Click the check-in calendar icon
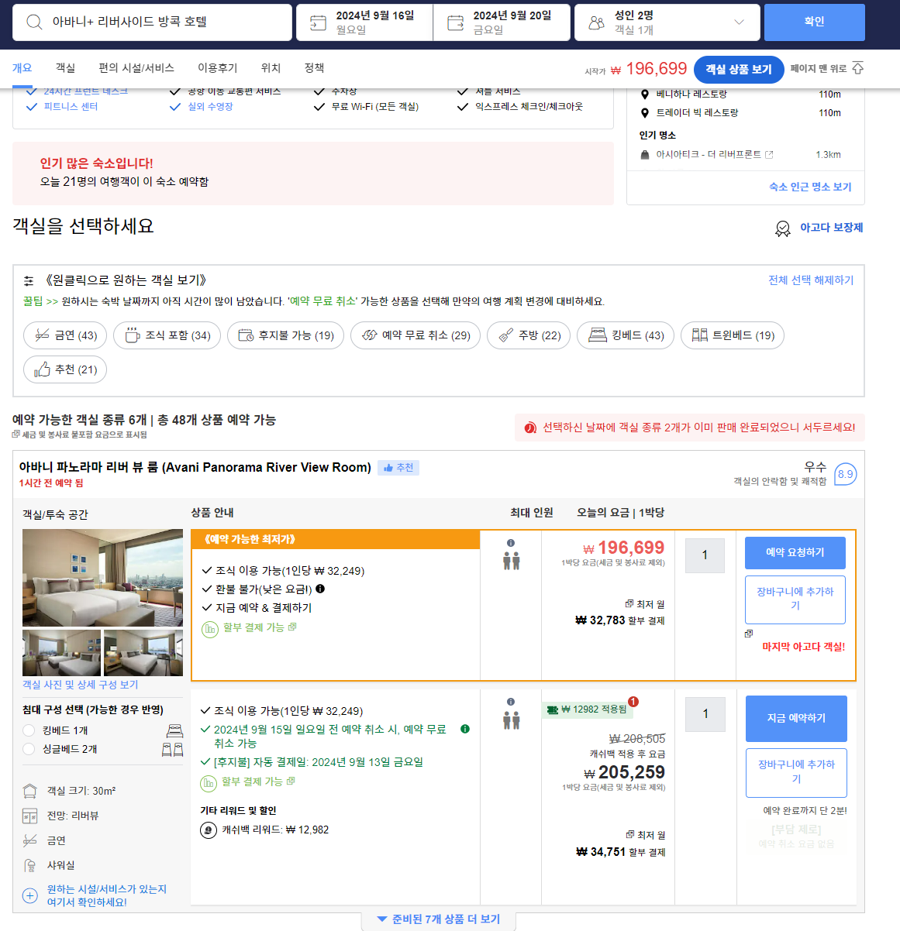This screenshot has height=931, width=900. point(318,22)
